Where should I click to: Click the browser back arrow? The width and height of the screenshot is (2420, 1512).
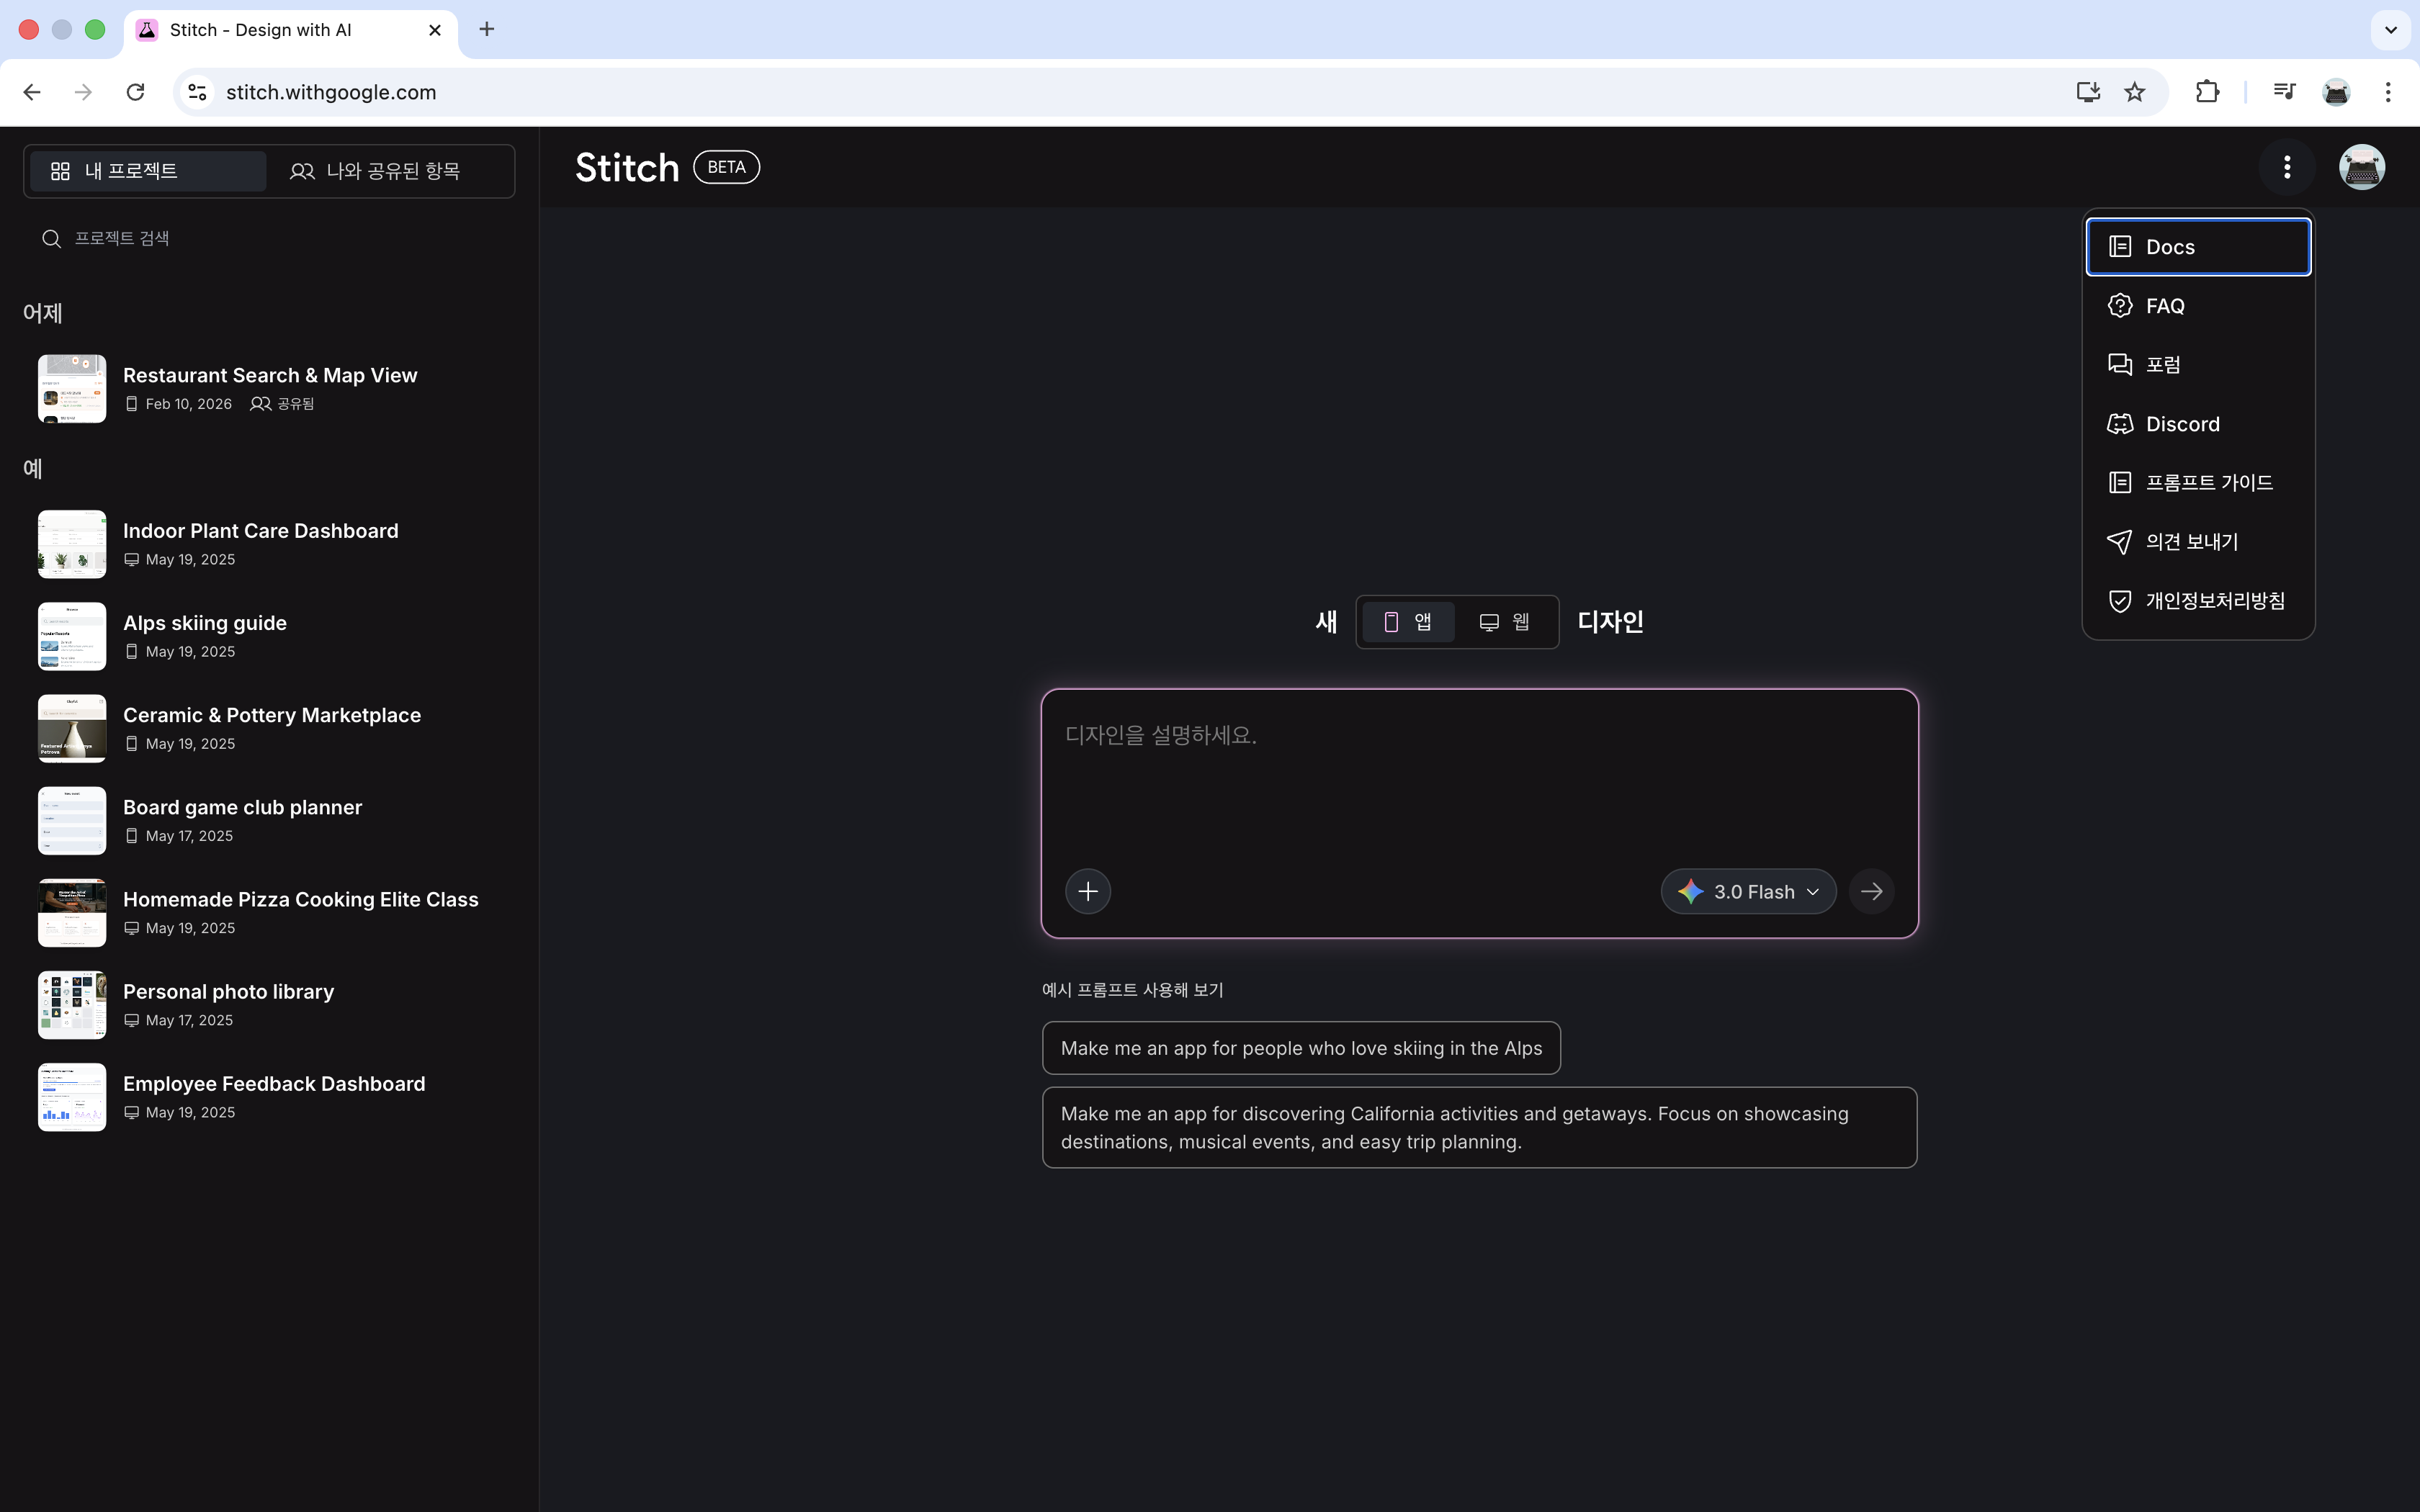coord(32,92)
